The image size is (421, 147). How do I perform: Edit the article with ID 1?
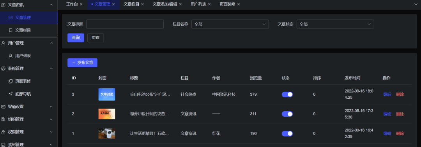[387, 134]
